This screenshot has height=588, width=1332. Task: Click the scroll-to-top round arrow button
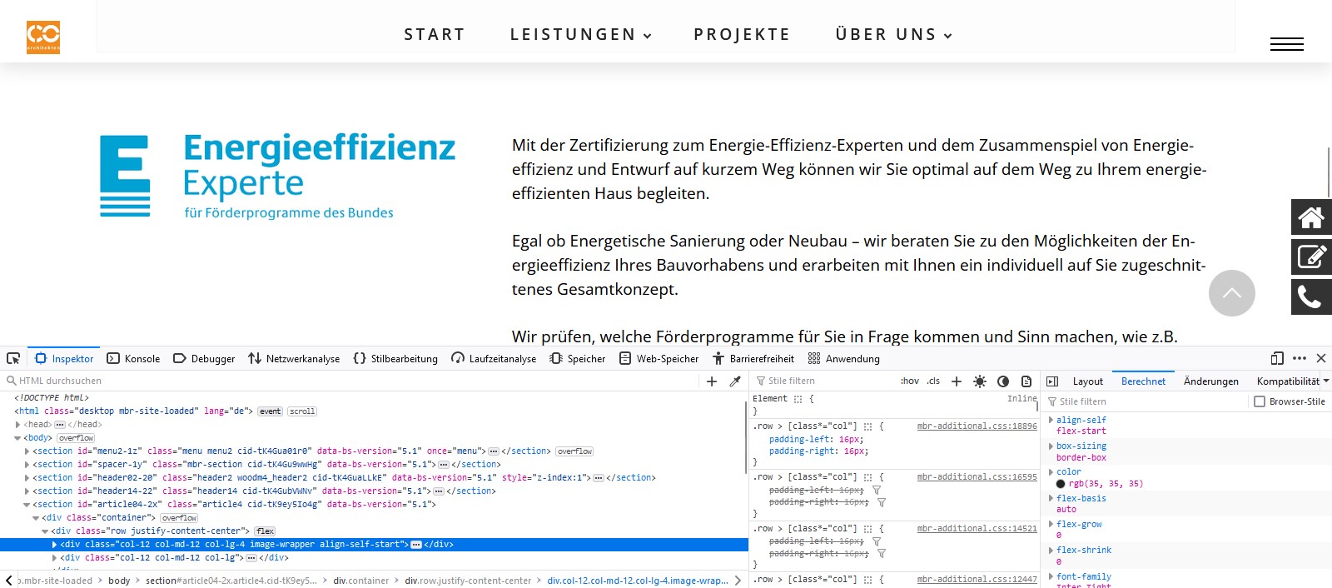1232,293
